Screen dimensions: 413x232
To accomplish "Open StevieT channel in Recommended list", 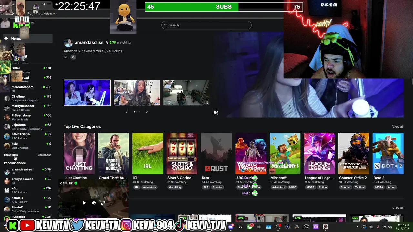I will point(27,209).
